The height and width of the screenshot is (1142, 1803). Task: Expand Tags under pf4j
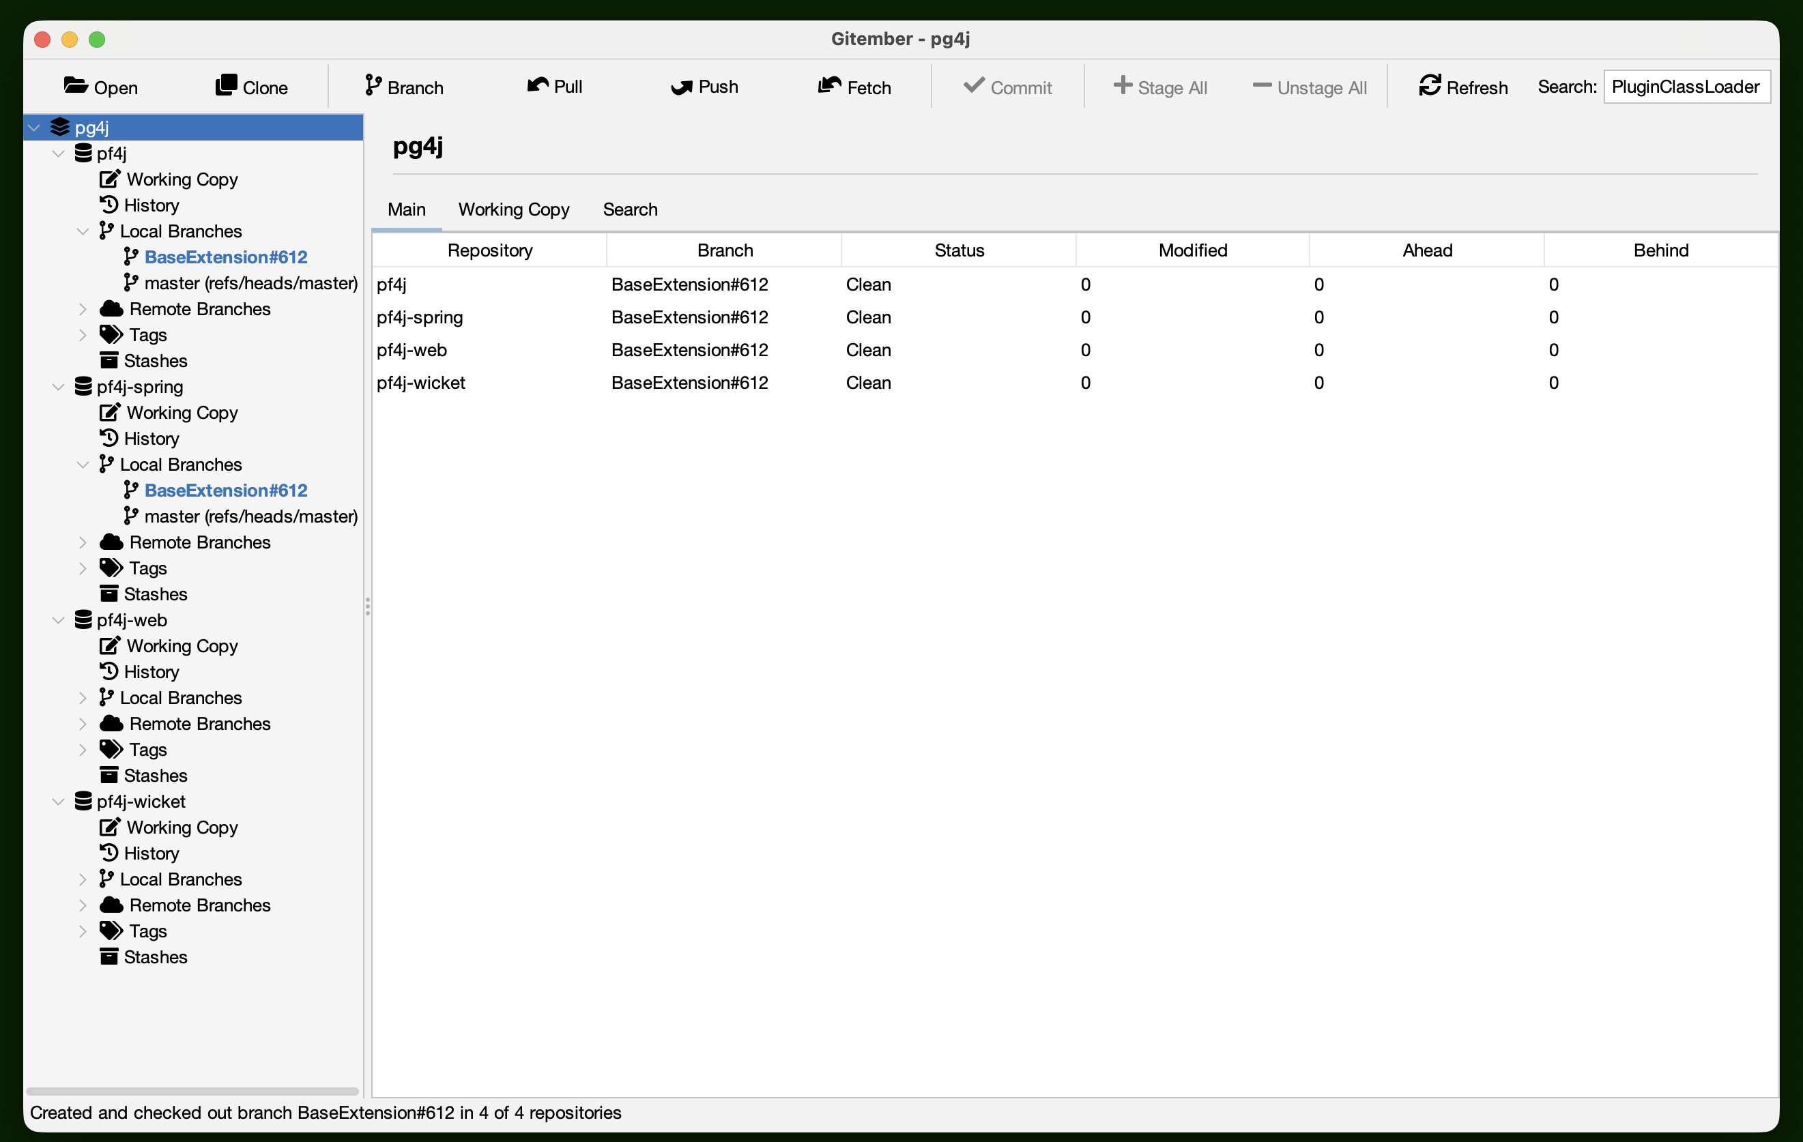pos(83,335)
